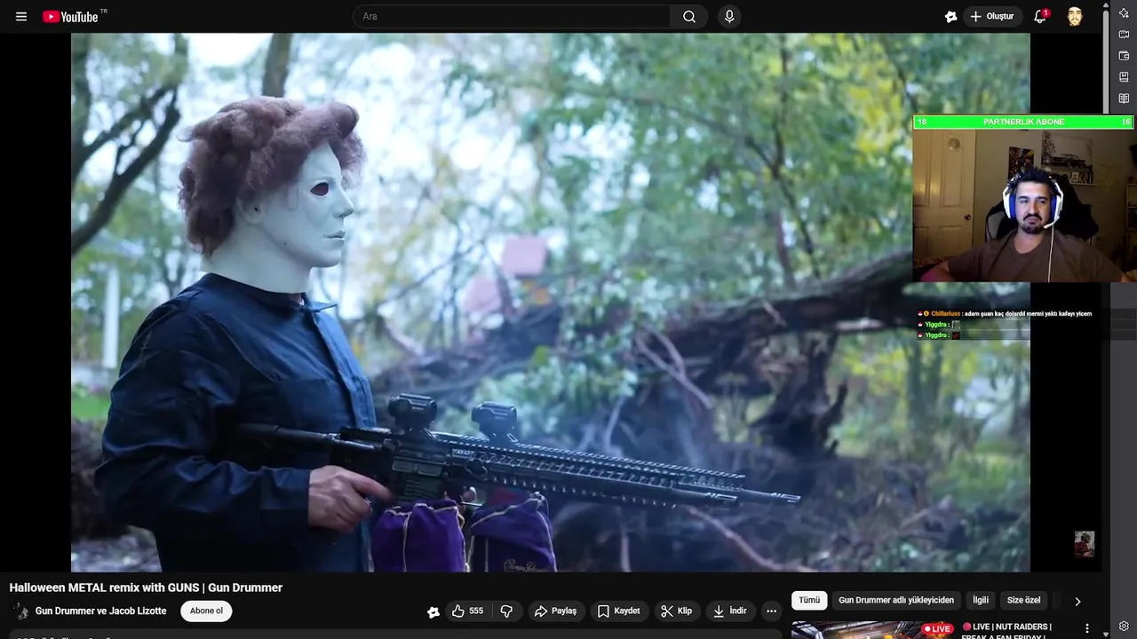Viewport: 1137px width, 639px height.
Task: Open the LIVE NUT RAIDERS video thumbnail
Action: pos(873,630)
